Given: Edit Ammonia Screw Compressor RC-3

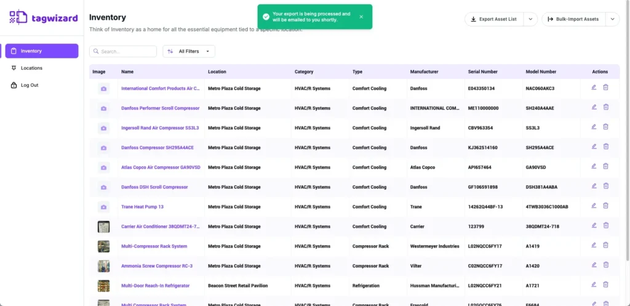Looking at the screenshot, I should [x=594, y=265].
